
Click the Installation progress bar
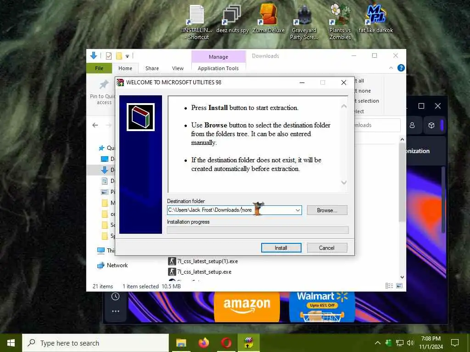click(258, 230)
